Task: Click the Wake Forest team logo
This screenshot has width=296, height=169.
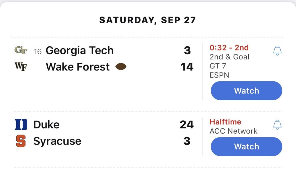Action: click(x=20, y=67)
